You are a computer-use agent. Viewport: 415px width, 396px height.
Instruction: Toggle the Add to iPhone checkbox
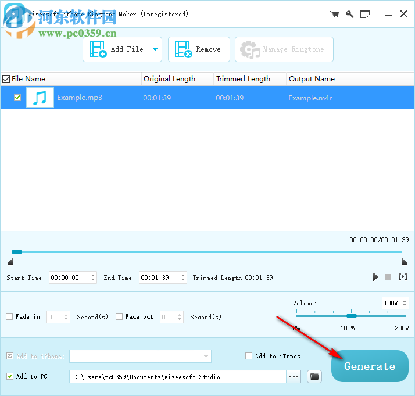pos(10,356)
